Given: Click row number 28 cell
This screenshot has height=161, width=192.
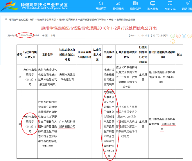Looking at the screenshot, I should [20, 77].
